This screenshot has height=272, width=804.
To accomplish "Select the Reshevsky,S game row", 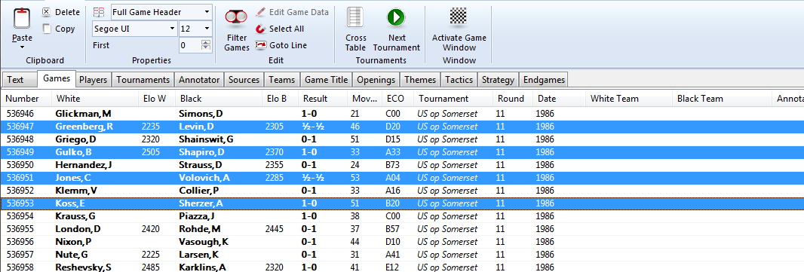I will click(402, 267).
